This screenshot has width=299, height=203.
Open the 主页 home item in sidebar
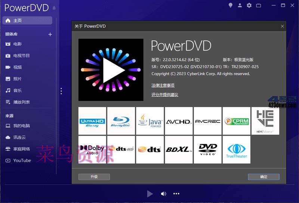[27, 21]
